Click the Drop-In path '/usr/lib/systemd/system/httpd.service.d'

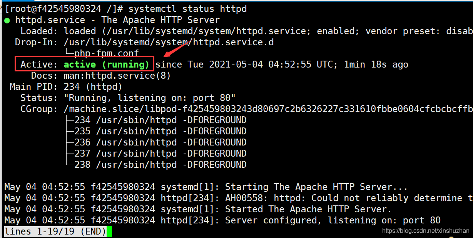tap(169, 42)
